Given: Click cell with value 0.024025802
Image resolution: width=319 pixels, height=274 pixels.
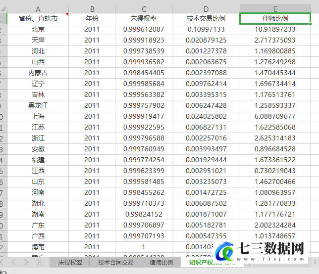Looking at the screenshot, I should [x=206, y=116].
